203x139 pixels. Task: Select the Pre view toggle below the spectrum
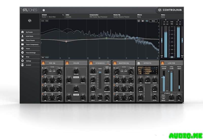pos(43,57)
